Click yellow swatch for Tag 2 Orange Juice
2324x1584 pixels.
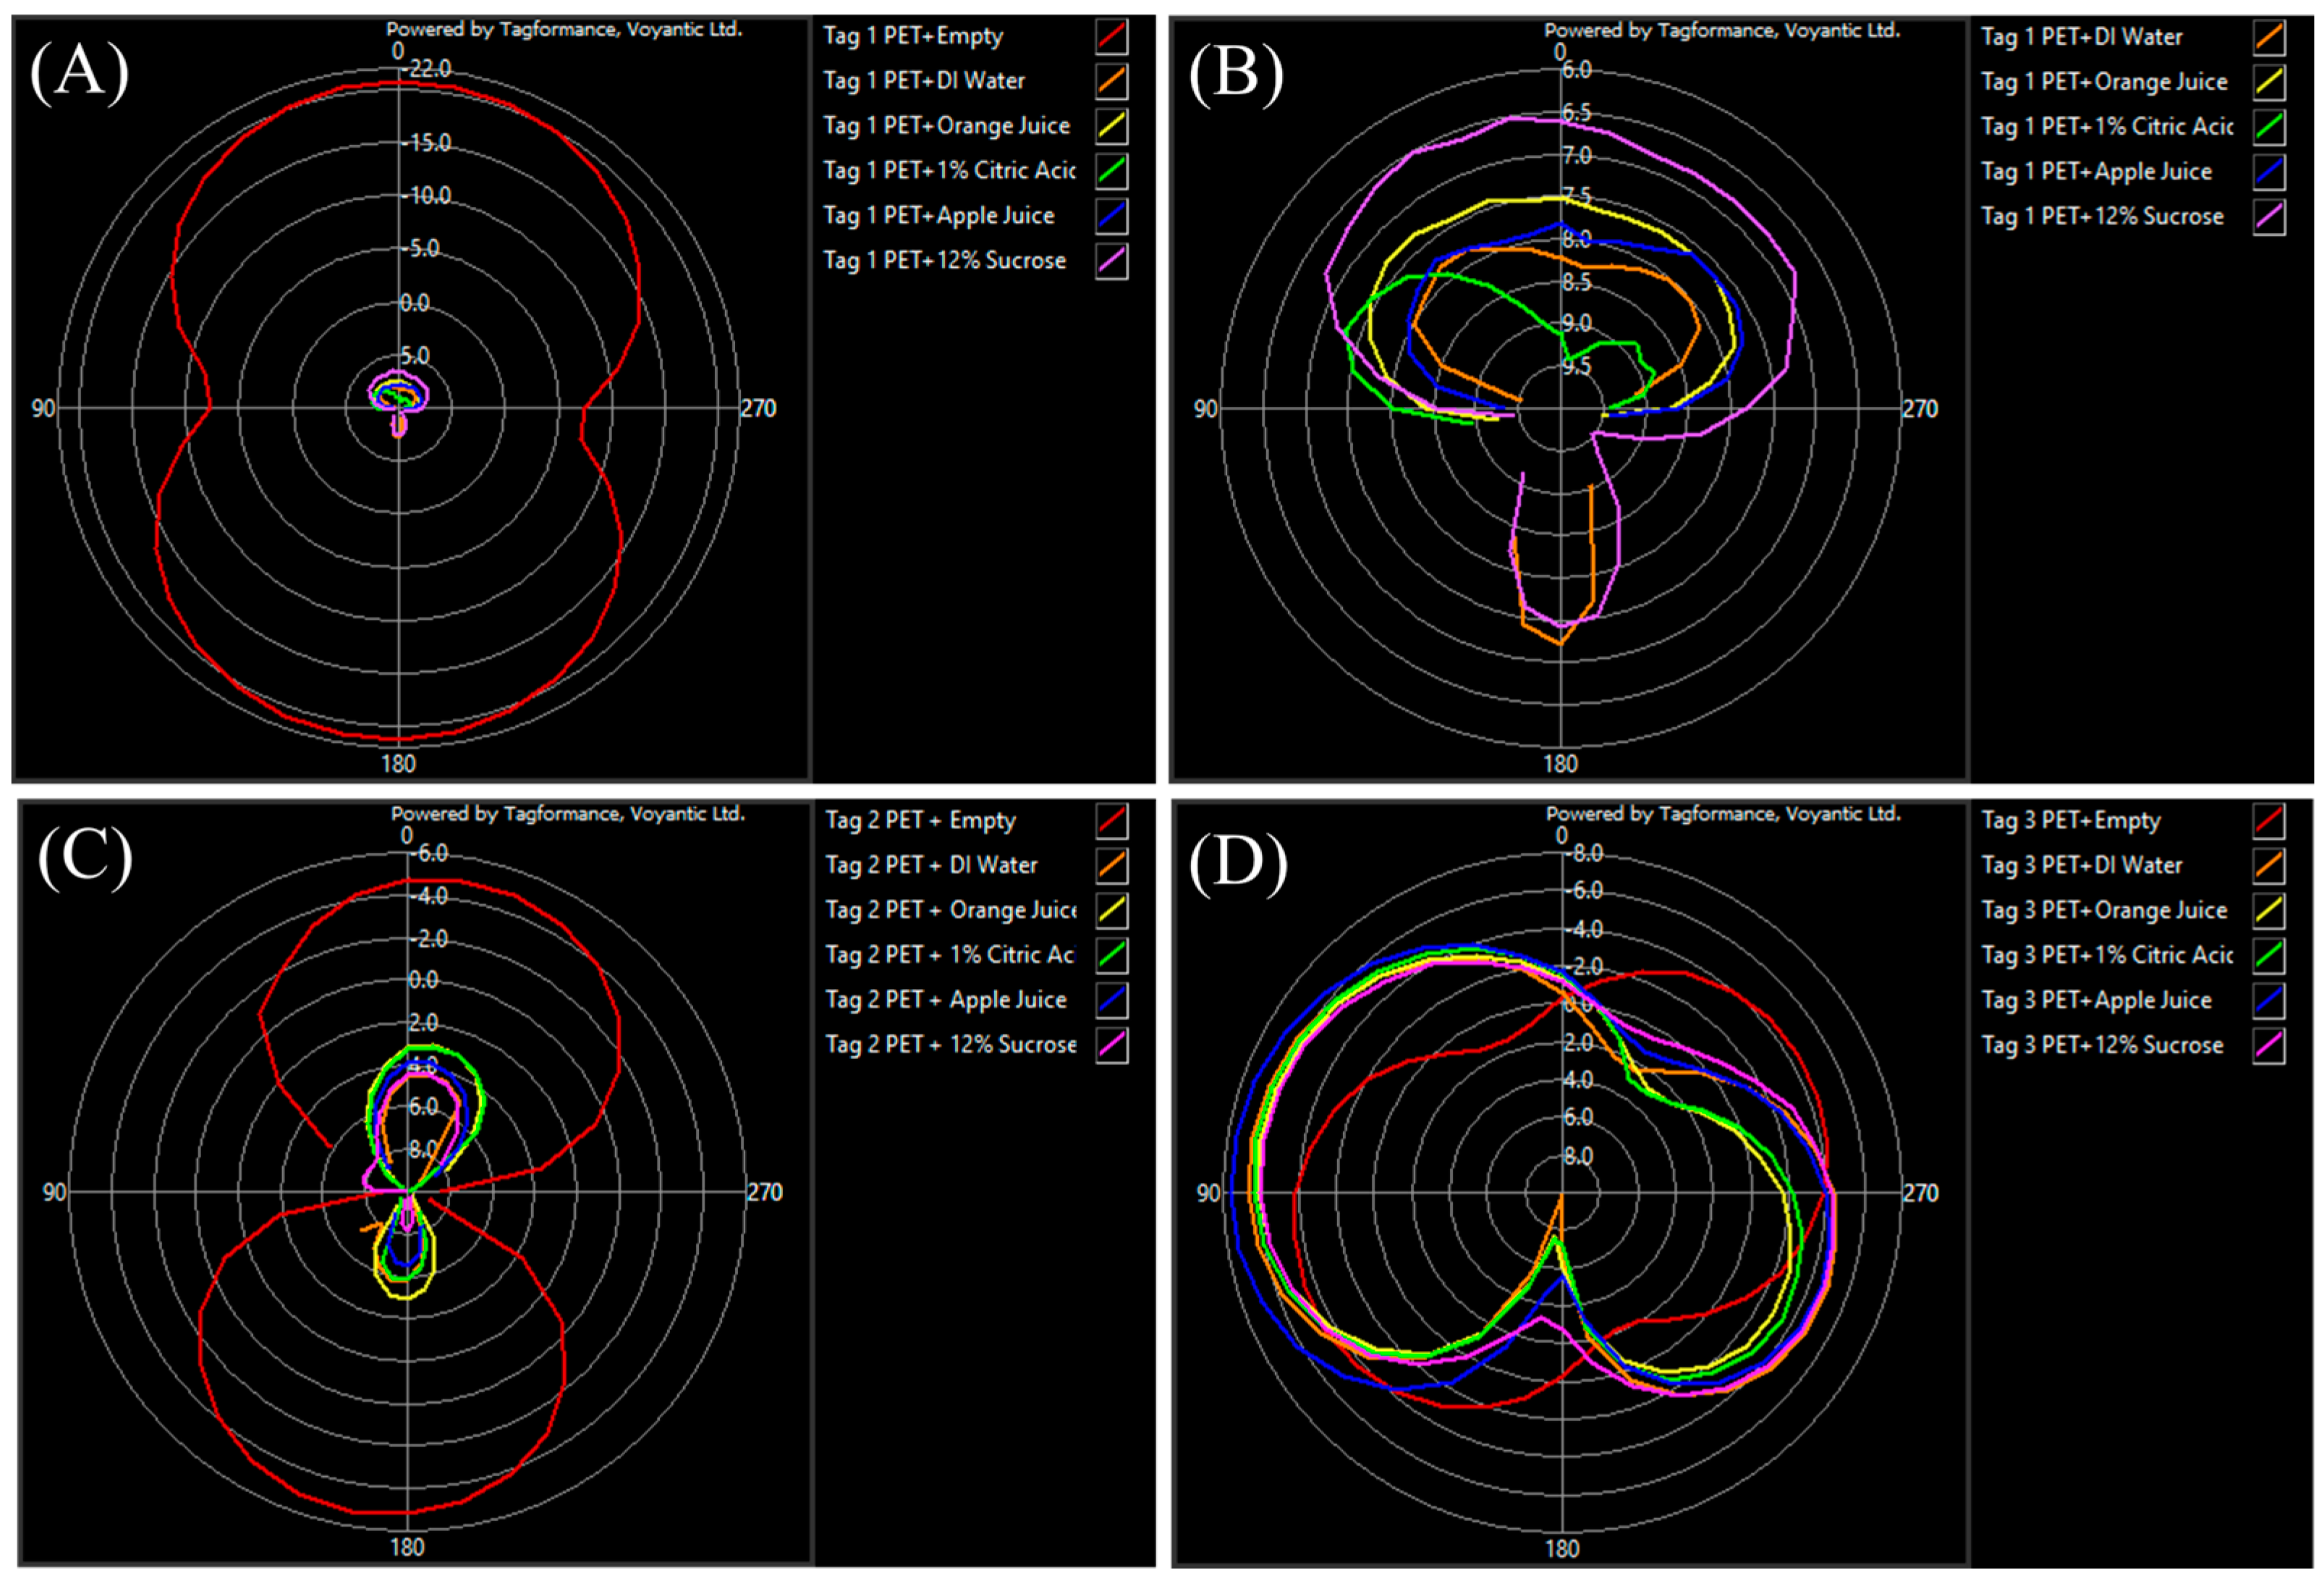[x=1111, y=911]
